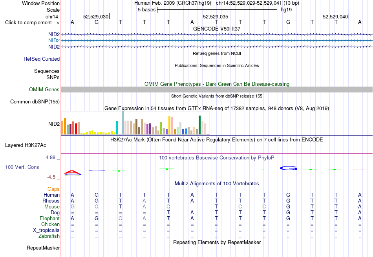
Task: Select the Window Position track label
Action: tap(41, 3)
